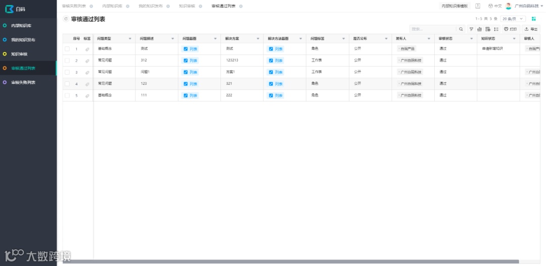Open the 问题截图 column dropdown arrow
The height and width of the screenshot is (266, 546).
[215, 38]
